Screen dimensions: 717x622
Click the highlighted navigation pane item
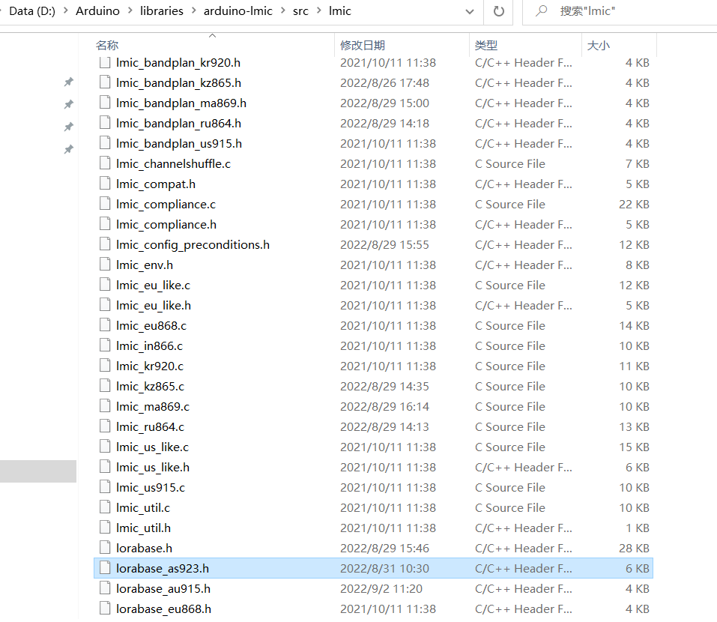point(38,471)
